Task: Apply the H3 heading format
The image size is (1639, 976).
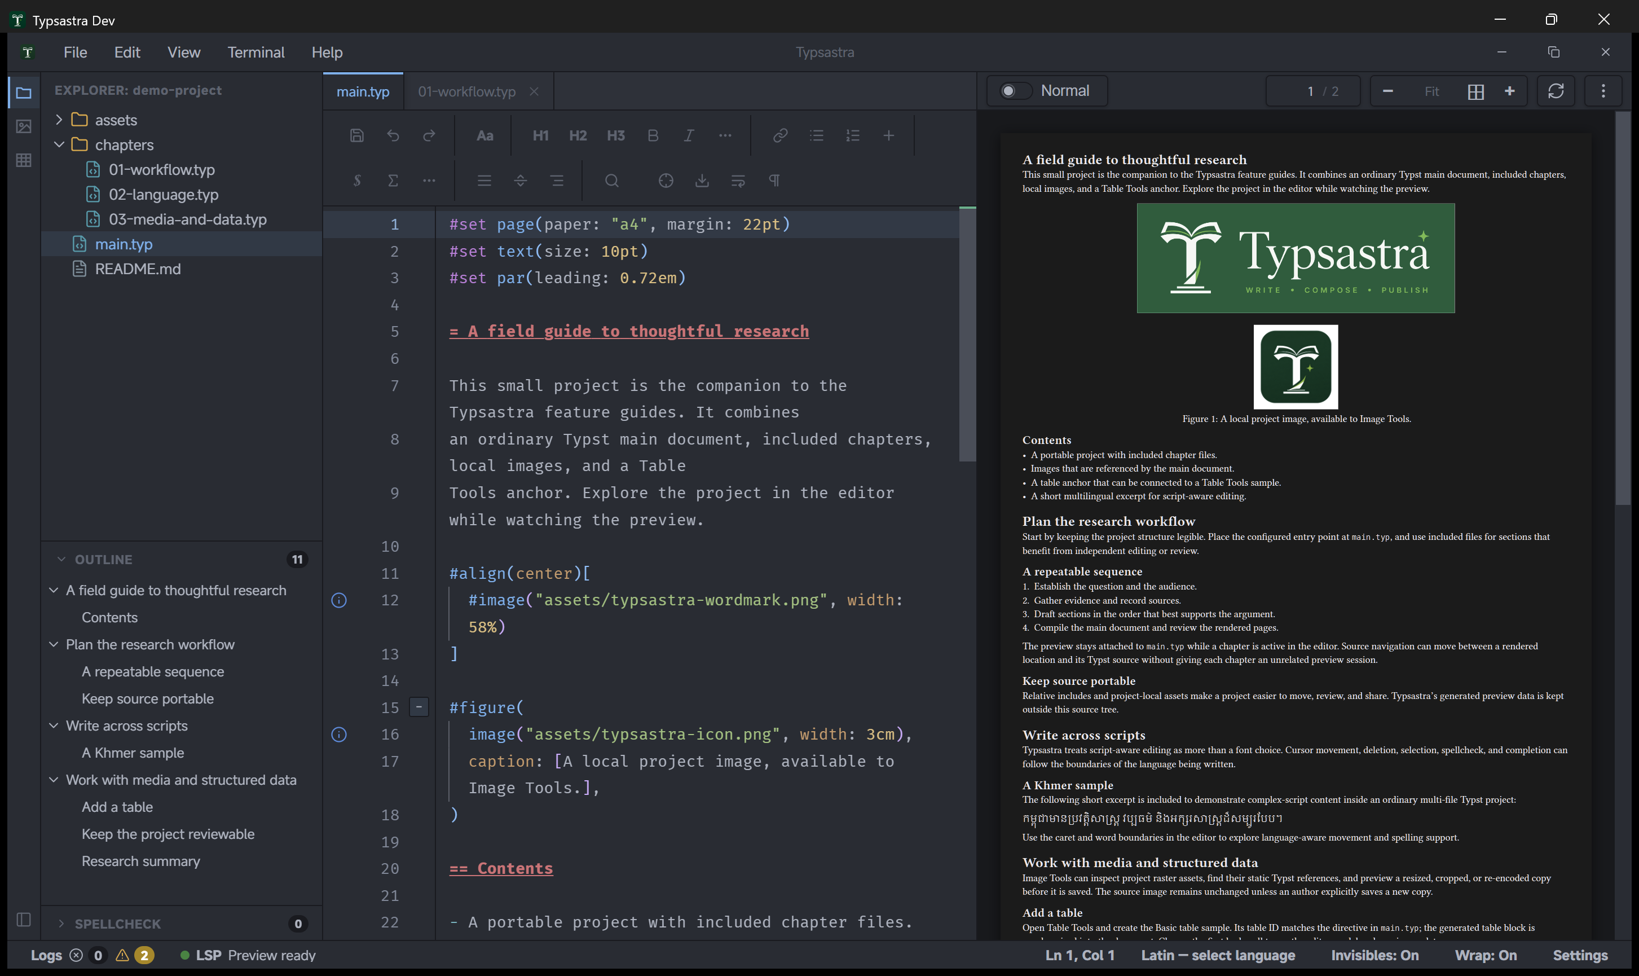Action: click(x=615, y=135)
